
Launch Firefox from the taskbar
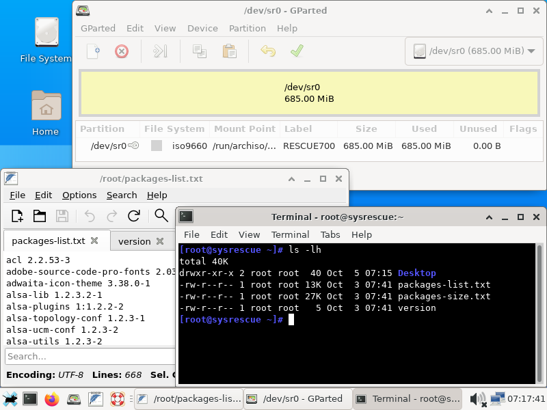tap(51, 398)
